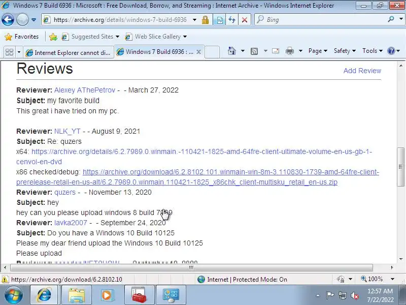Open the Tools menu
Viewport: 406px width, 305px height.
373,51
